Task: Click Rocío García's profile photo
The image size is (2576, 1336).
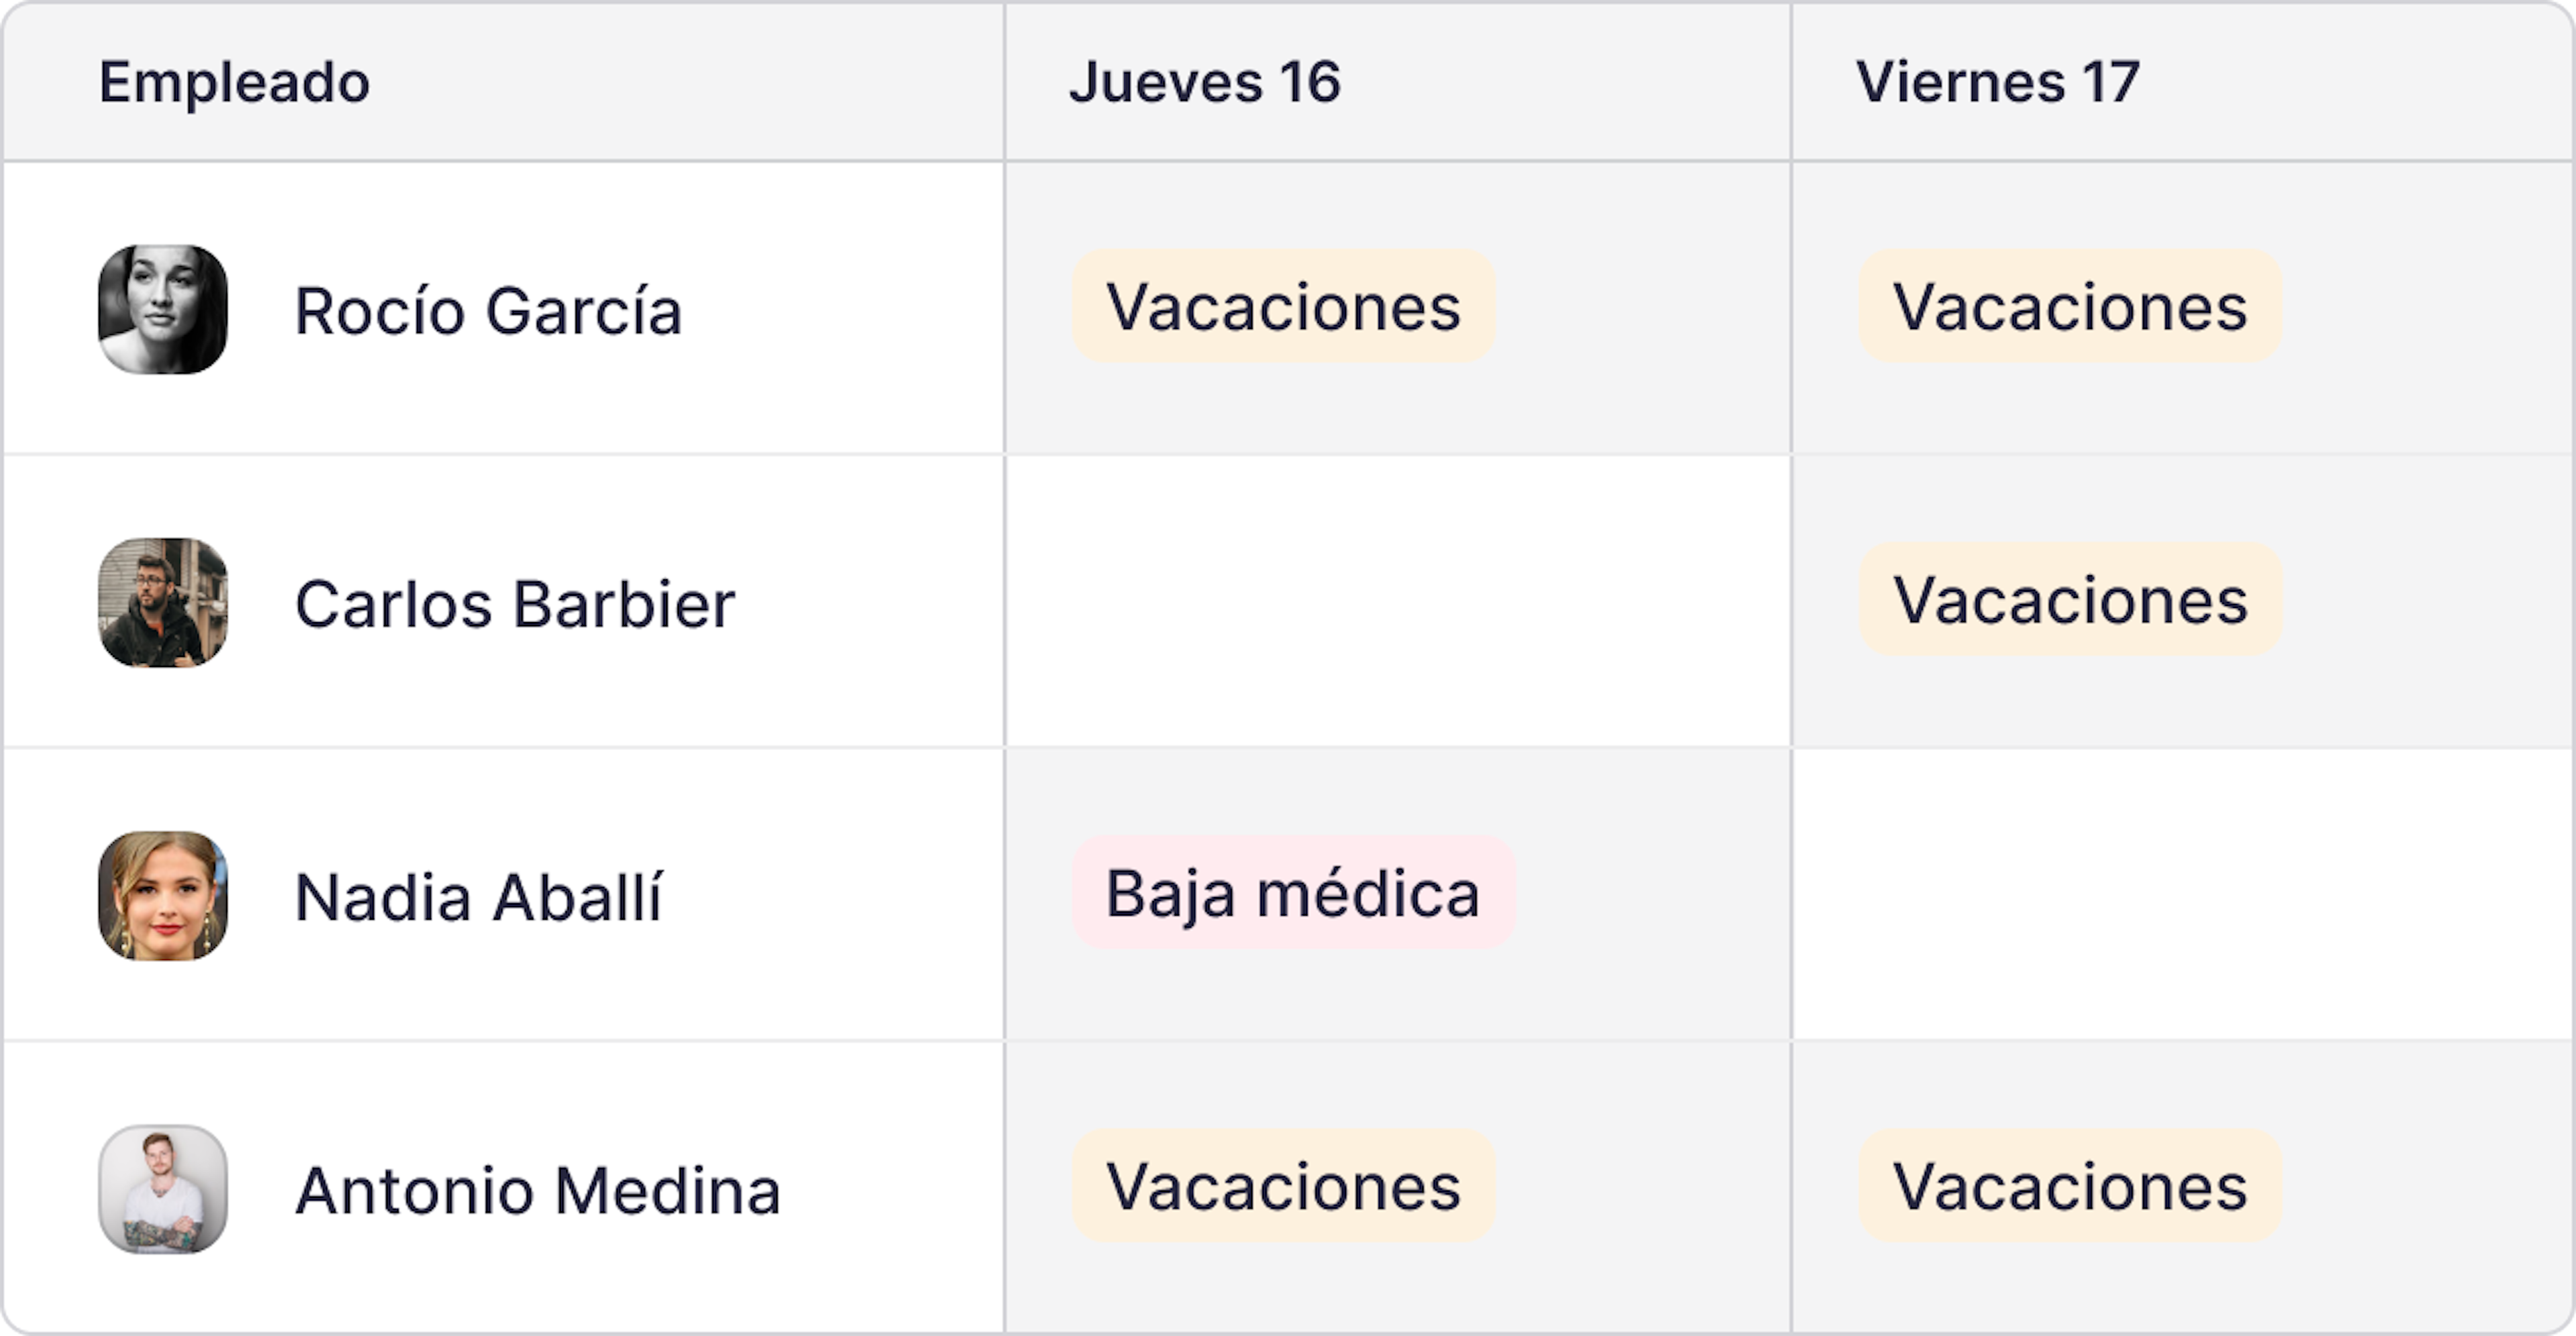Action: tap(163, 310)
